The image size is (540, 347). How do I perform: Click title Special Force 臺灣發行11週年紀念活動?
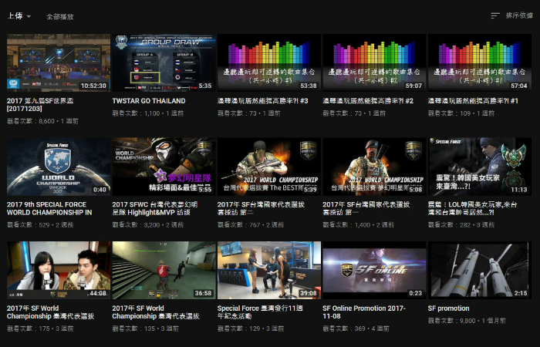260,312
